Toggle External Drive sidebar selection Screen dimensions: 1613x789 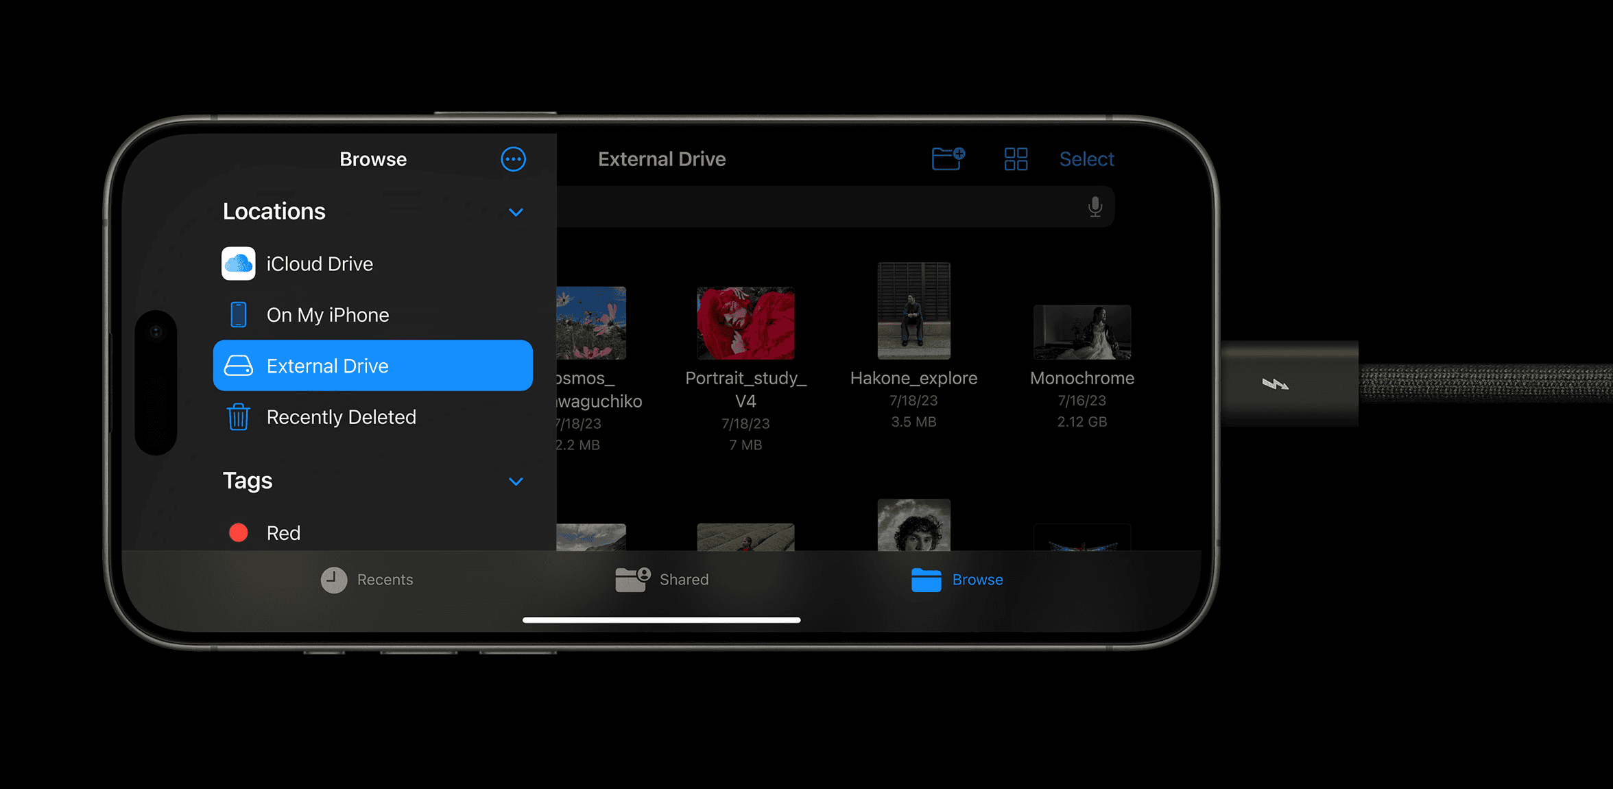pyautogui.click(x=373, y=365)
